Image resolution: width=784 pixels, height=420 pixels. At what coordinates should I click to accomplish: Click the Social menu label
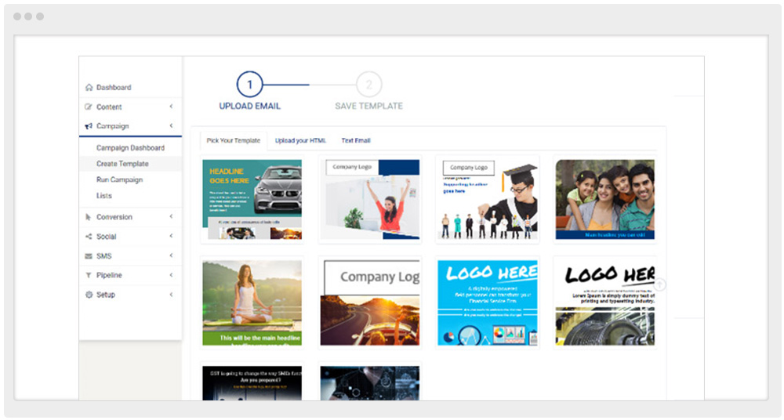coord(106,237)
